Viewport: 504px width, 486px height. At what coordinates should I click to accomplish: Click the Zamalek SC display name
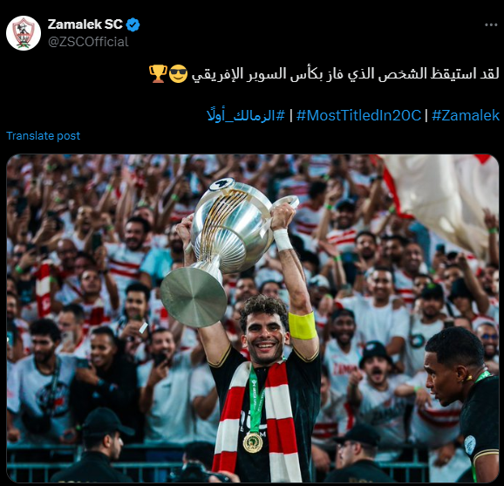coord(85,24)
